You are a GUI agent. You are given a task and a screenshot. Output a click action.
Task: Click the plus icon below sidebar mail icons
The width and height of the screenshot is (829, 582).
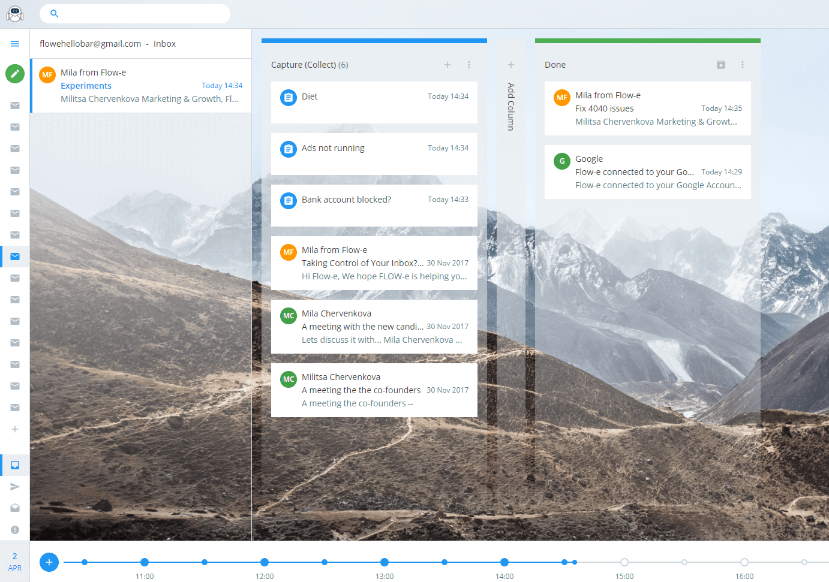tap(15, 429)
